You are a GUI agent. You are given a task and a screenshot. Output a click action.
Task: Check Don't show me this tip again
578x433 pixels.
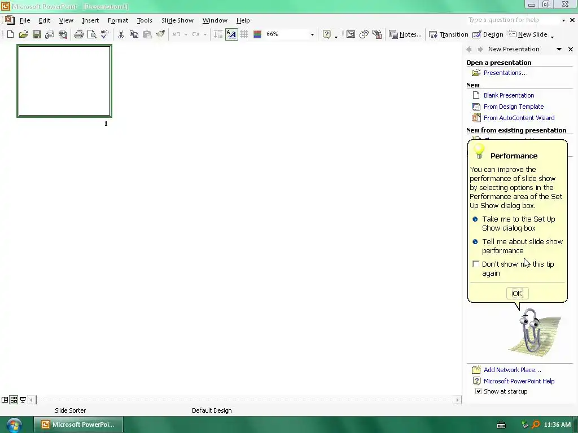(476, 264)
